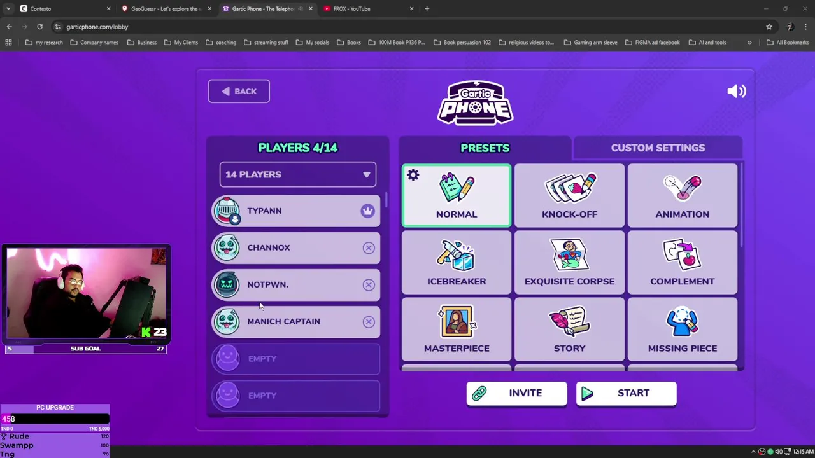
Task: Select the Missing Piece preset
Action: [682, 330]
